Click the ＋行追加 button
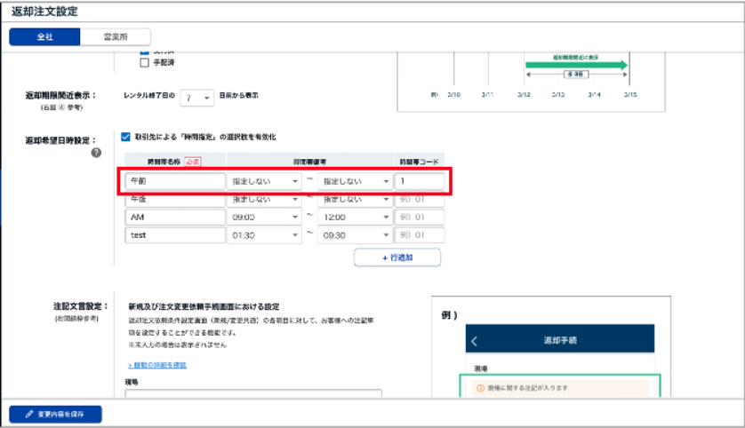745x428 pixels. (x=397, y=258)
